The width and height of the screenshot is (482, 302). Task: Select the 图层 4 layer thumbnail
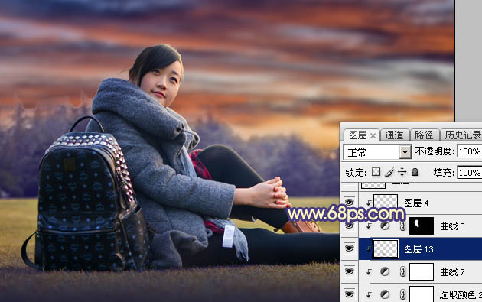coord(386,201)
